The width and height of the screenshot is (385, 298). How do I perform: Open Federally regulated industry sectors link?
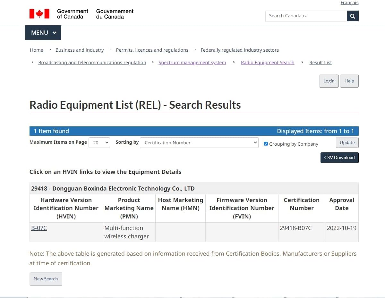click(x=240, y=50)
